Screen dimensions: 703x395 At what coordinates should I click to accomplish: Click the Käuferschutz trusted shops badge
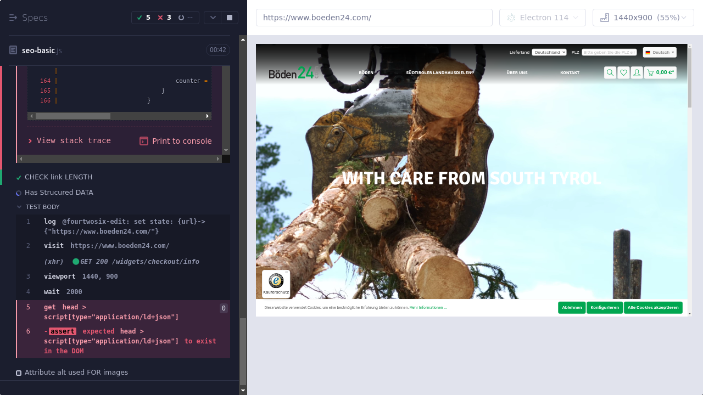(276, 284)
